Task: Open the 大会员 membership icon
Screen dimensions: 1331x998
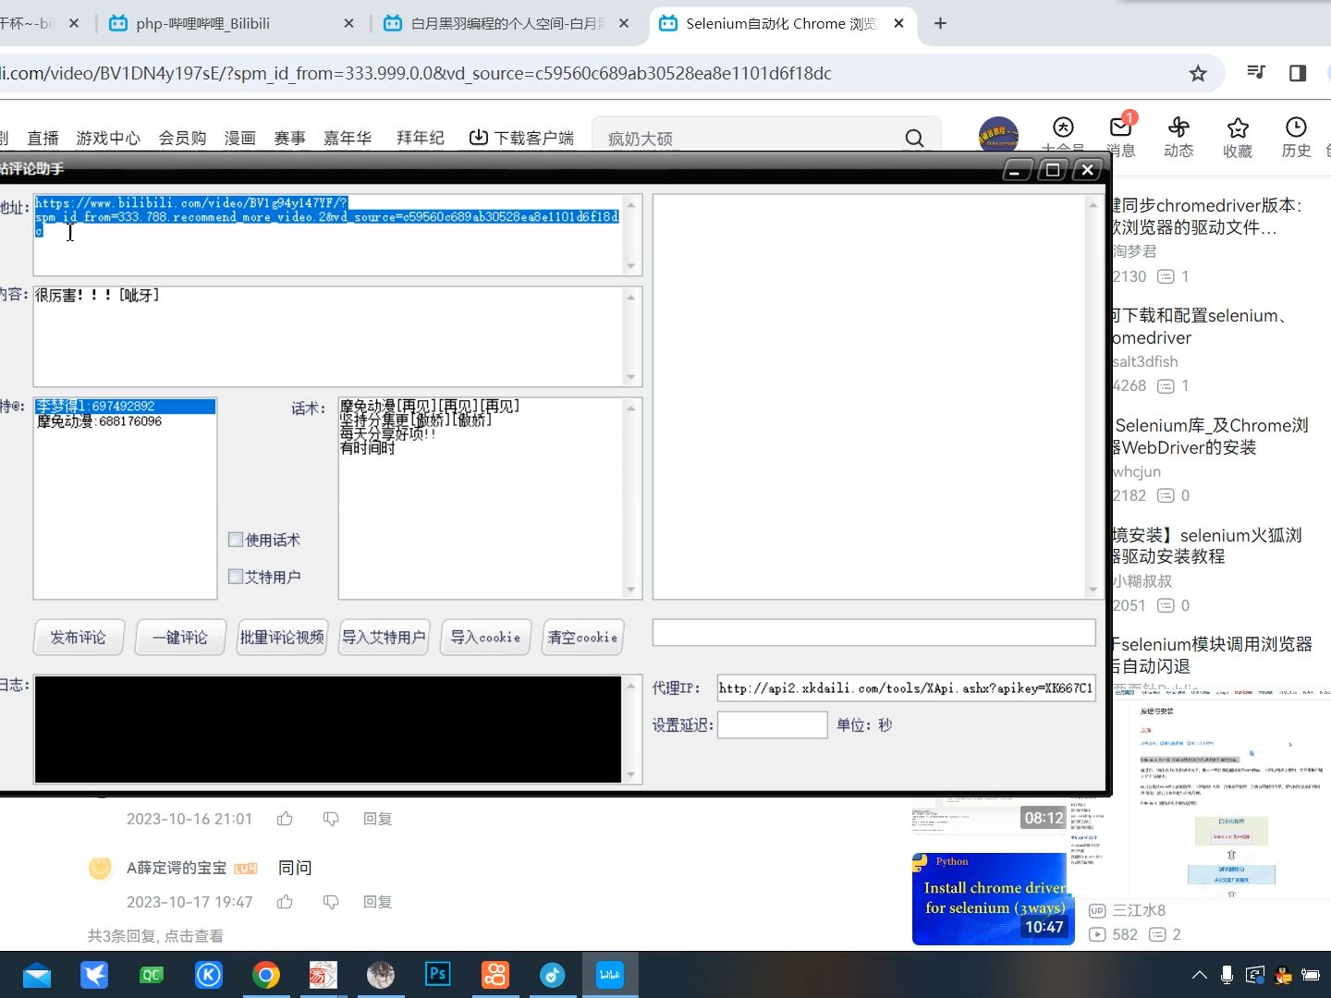Action: [x=1063, y=134]
